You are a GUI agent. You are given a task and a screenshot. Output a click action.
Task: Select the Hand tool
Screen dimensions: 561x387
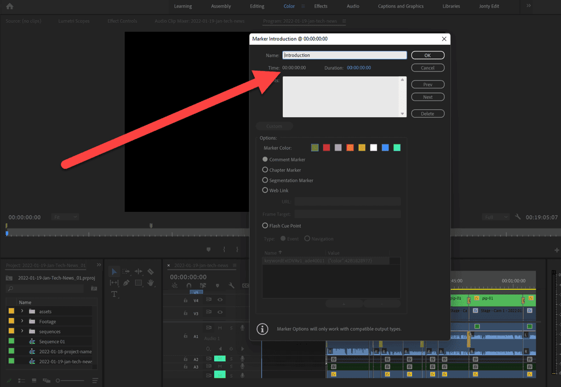(151, 283)
